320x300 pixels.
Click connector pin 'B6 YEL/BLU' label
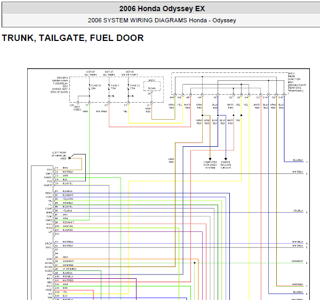(63, 211)
